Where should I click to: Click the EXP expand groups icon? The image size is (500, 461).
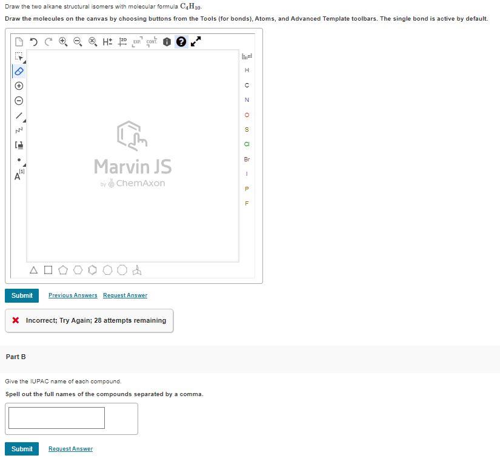(137, 42)
